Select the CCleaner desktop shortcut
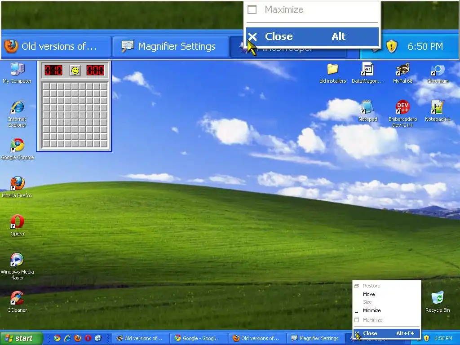 [17, 301]
